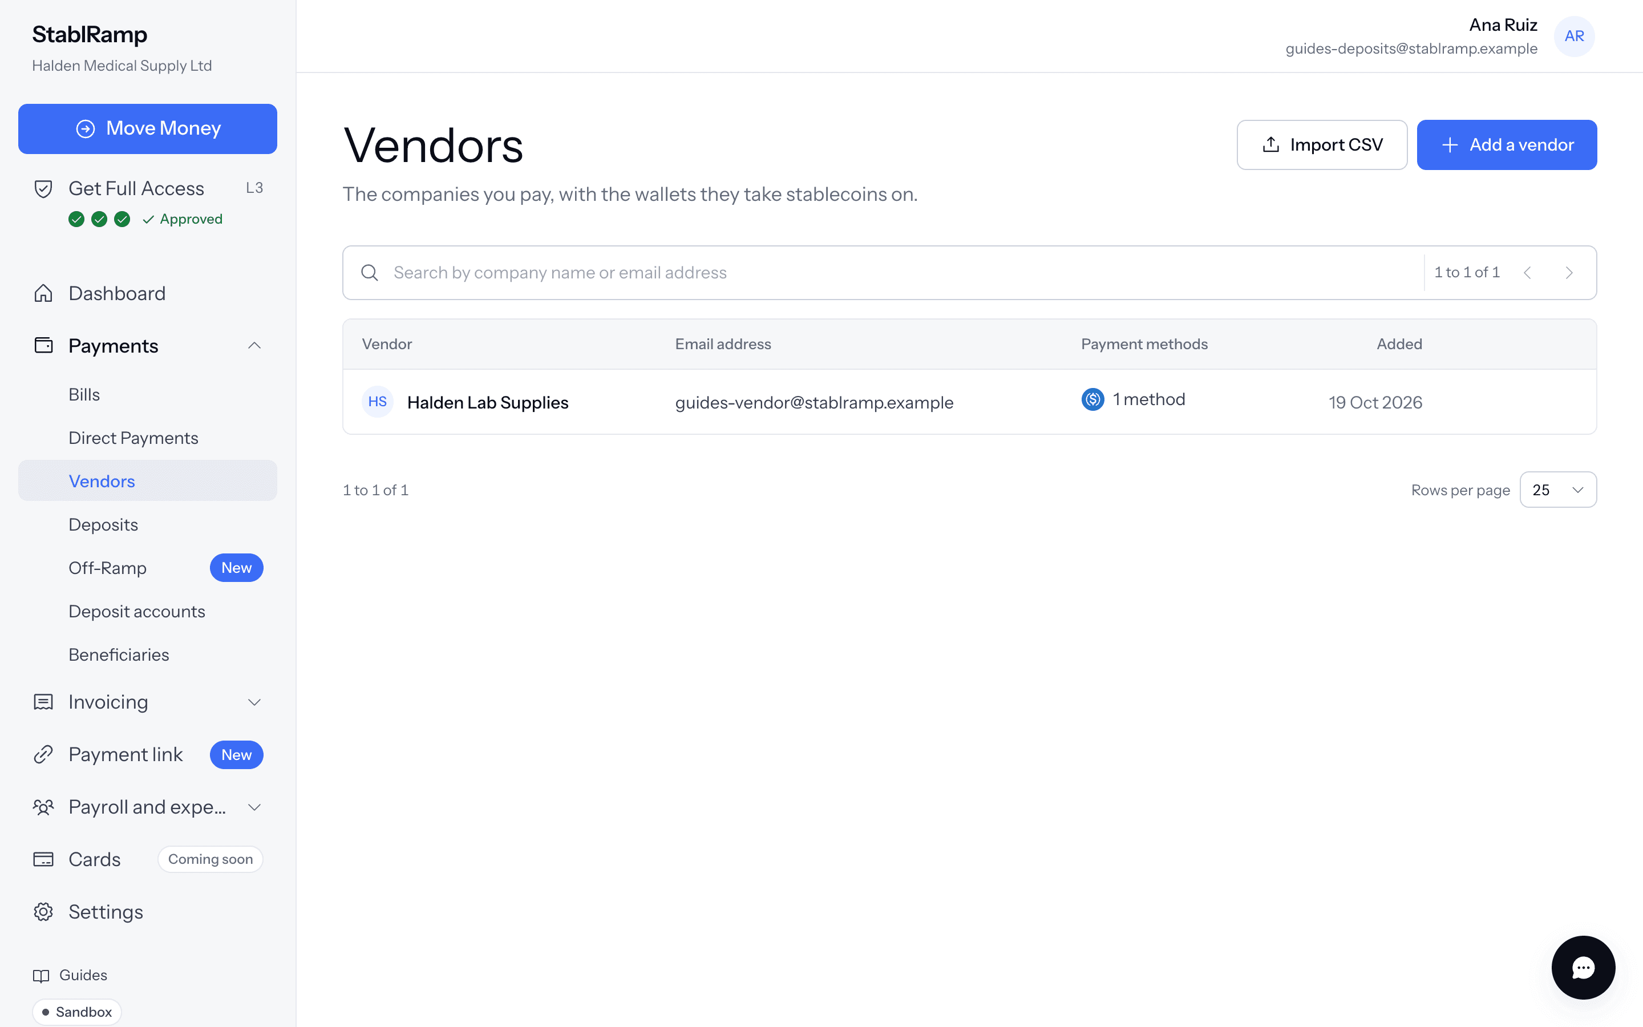This screenshot has width=1643, height=1027.
Task: Click the Approved status label
Action: click(183, 219)
